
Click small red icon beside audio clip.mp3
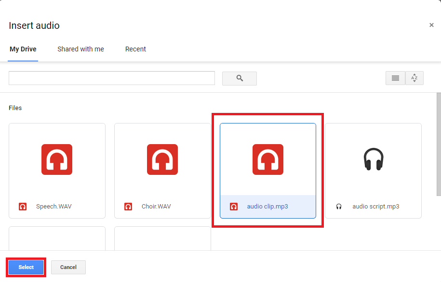click(234, 207)
